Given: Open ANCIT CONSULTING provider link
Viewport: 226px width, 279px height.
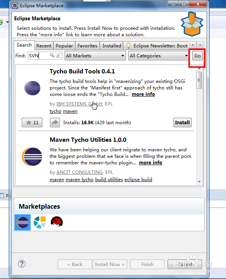Looking at the screenshot, I should pos(80,172).
